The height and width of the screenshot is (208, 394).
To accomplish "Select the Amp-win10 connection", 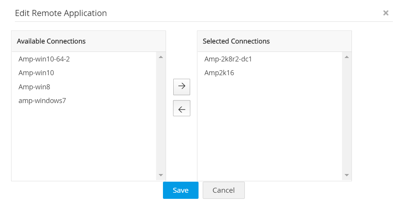I will 36,73.
